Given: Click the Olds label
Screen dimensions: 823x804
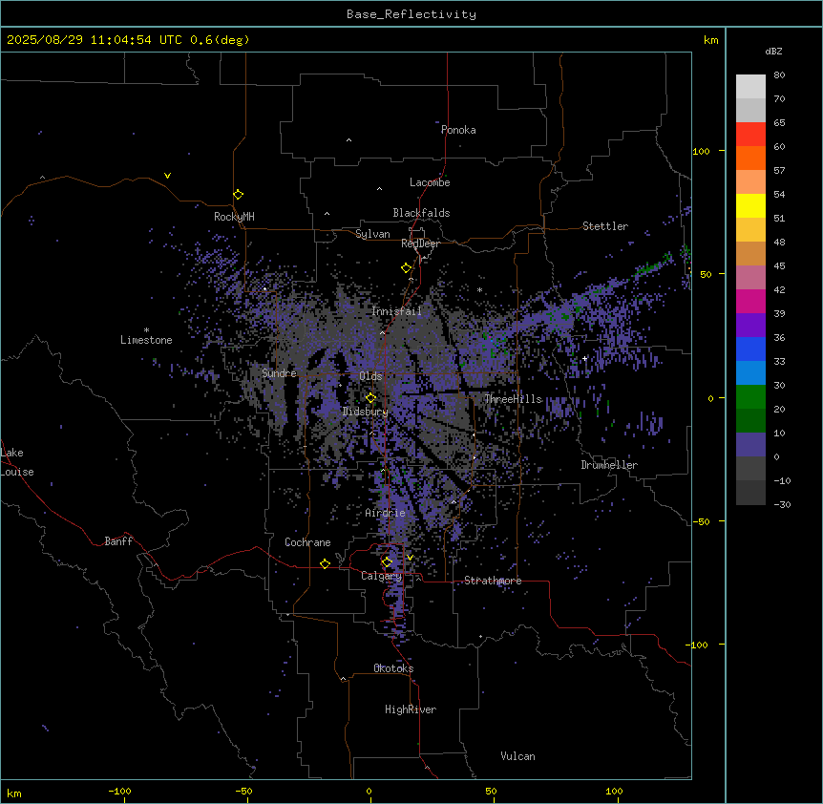Looking at the screenshot, I should click(x=370, y=376).
